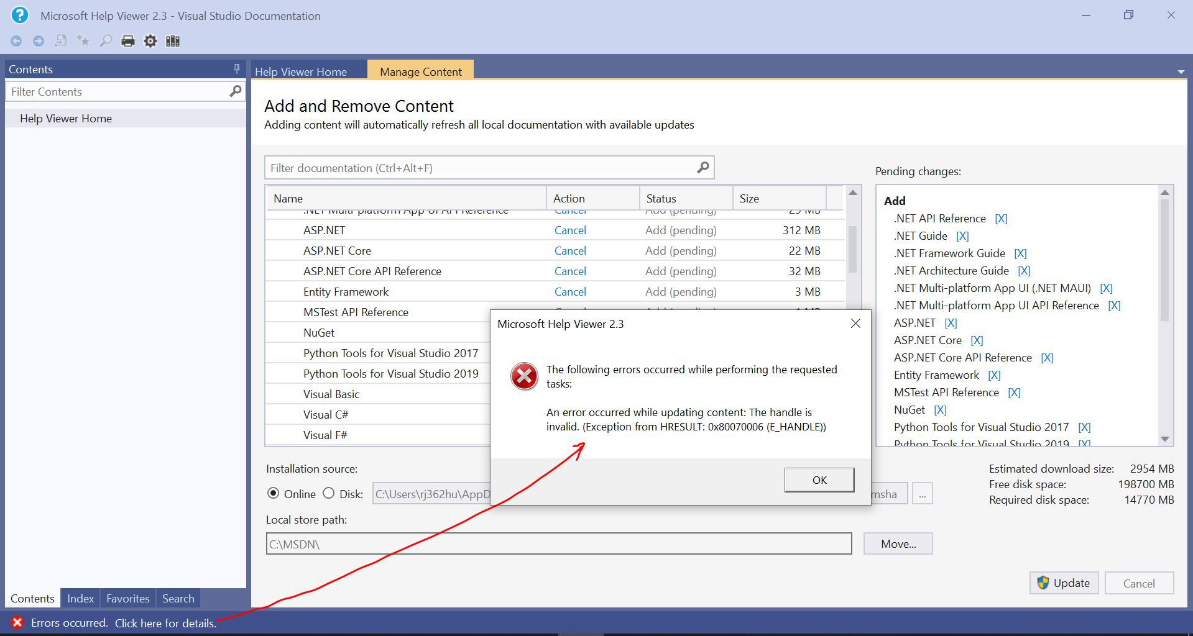The height and width of the screenshot is (636, 1193).
Task: Sort the list by the Name column header
Action: (x=407, y=198)
